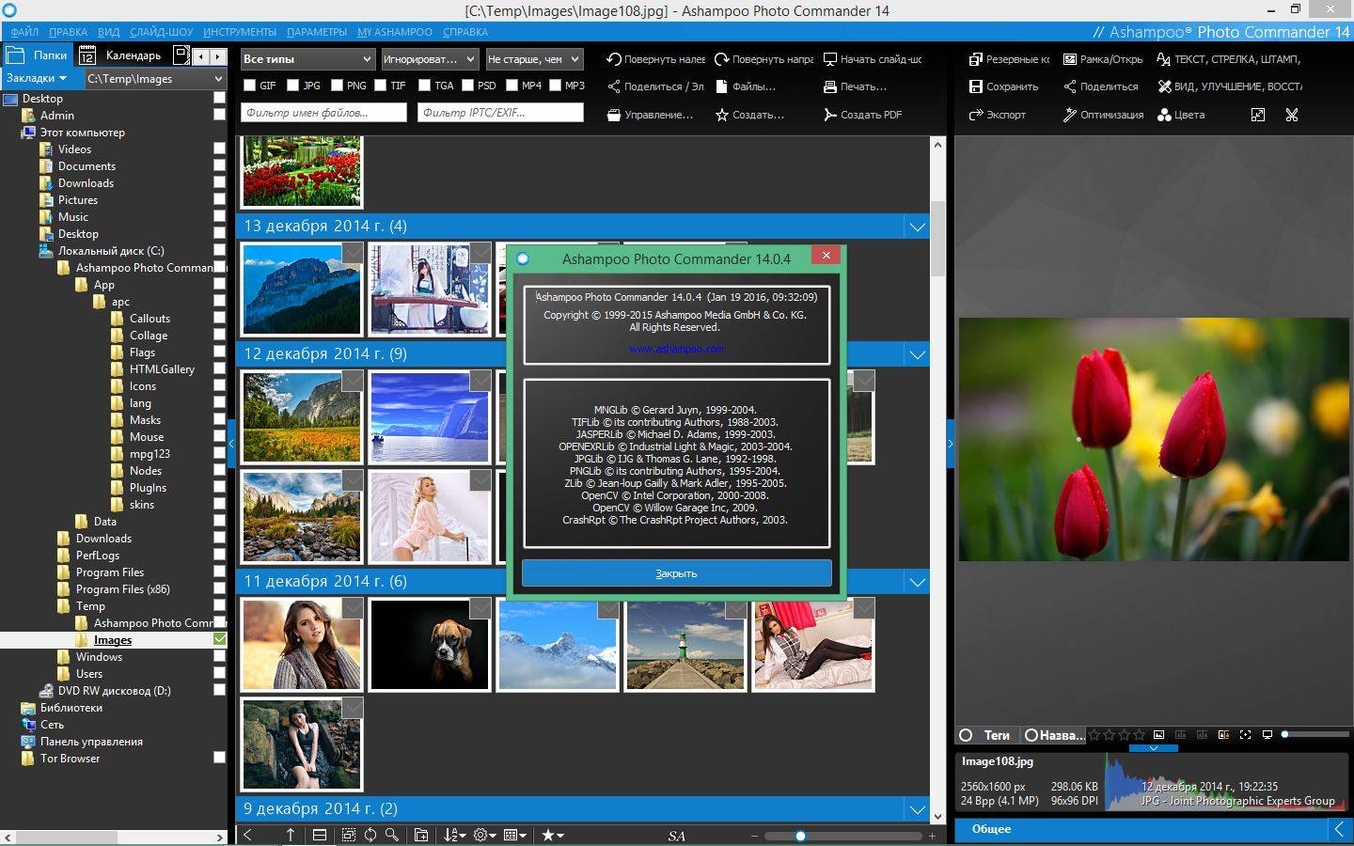Click Создать PDF

pos(862,115)
